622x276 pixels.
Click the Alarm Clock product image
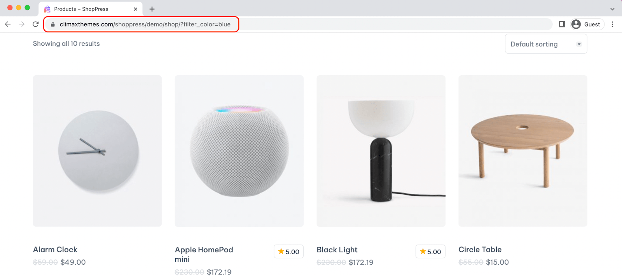point(97,151)
